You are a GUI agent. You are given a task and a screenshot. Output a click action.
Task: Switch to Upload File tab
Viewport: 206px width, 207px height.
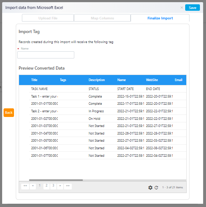(48, 18)
